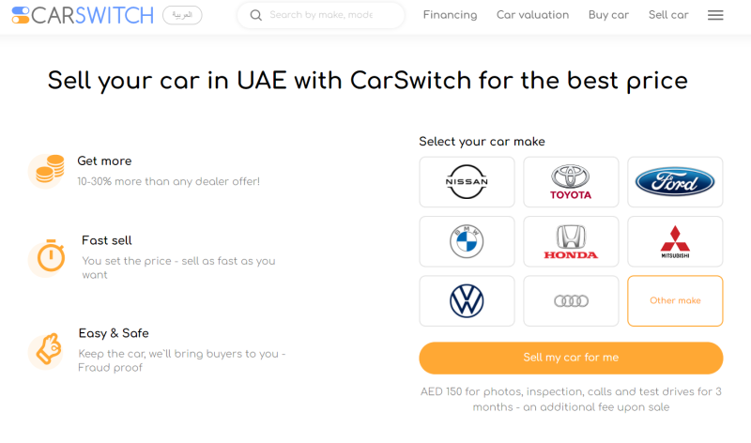Viewport: 751px width, 443px height.
Task: Open the Financing menu item
Action: pos(450,15)
